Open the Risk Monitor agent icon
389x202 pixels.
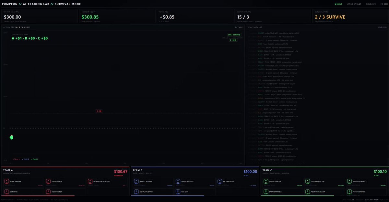coord(48,192)
